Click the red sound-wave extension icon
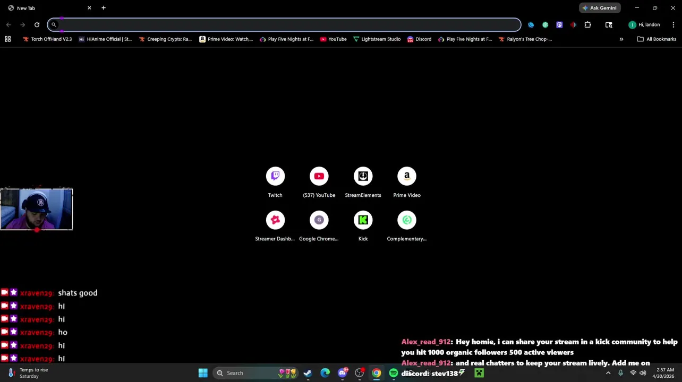 coord(574,24)
